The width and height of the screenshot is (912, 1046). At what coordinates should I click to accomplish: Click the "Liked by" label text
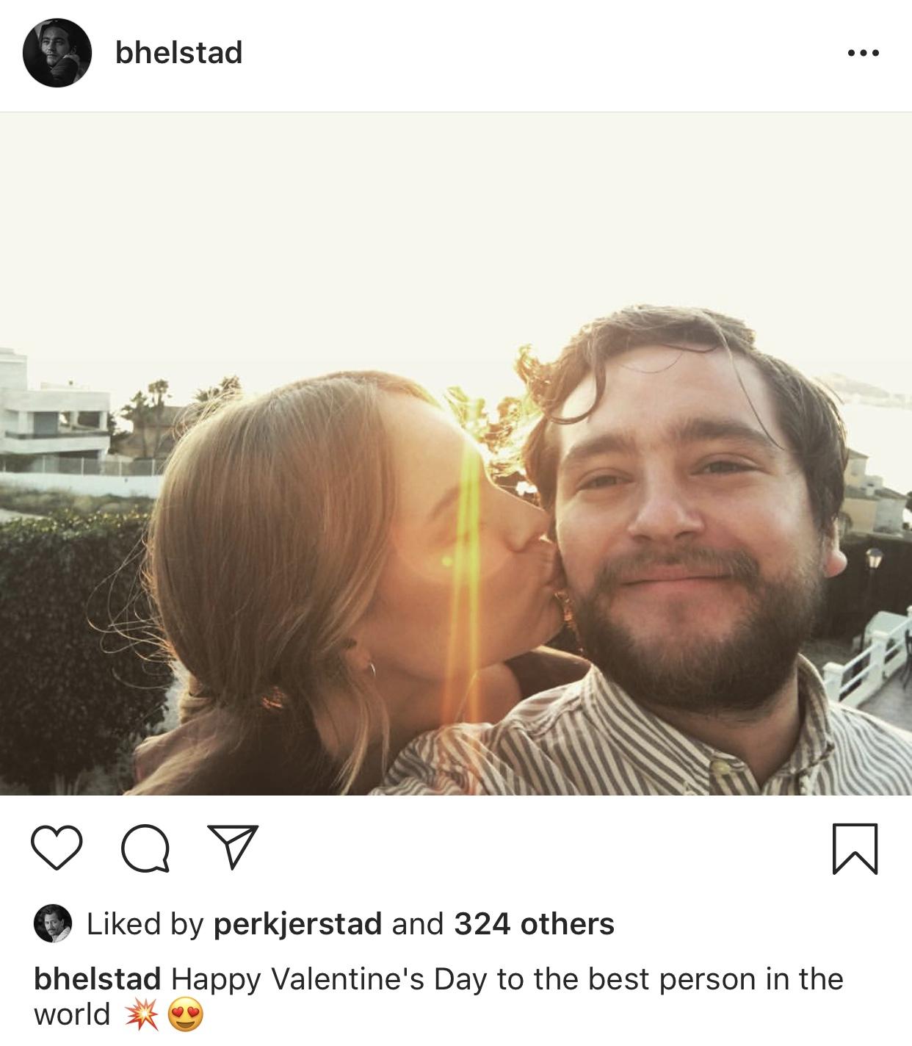point(145,924)
